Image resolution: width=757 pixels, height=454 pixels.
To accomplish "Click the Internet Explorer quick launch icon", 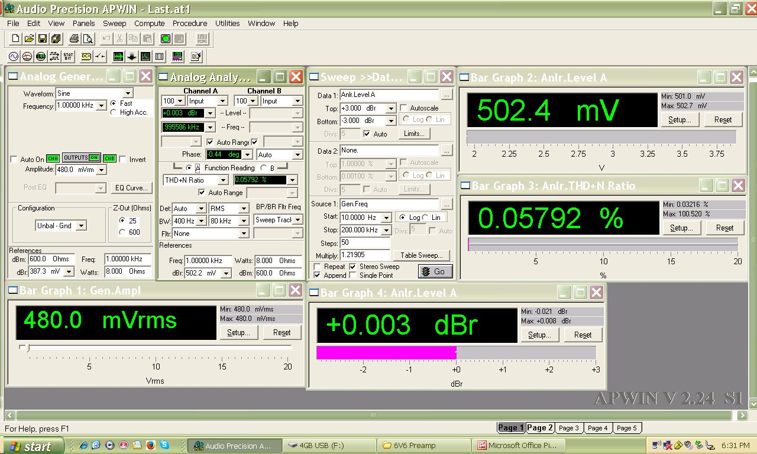I will [x=83, y=445].
